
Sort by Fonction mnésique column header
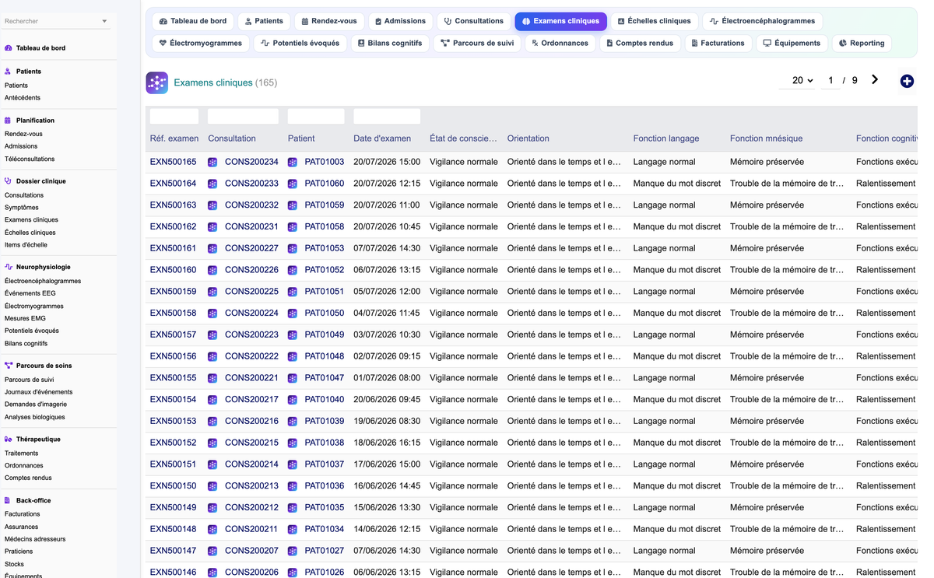pyautogui.click(x=767, y=138)
